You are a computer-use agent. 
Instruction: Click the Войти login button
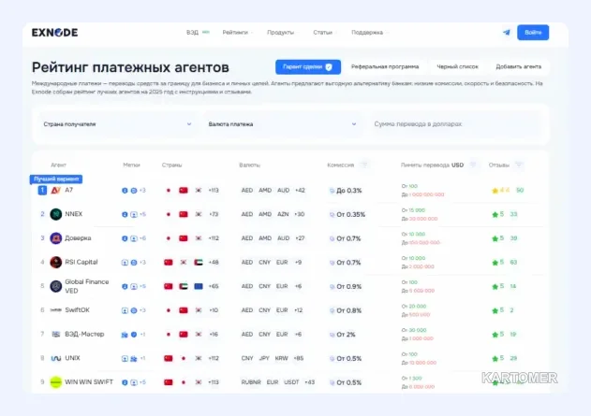pyautogui.click(x=533, y=33)
